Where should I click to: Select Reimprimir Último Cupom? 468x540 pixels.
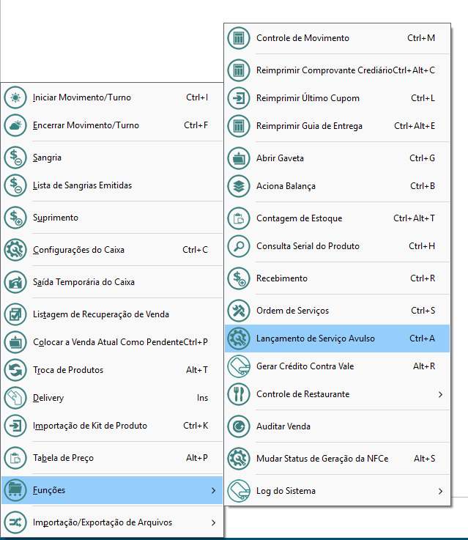click(308, 98)
